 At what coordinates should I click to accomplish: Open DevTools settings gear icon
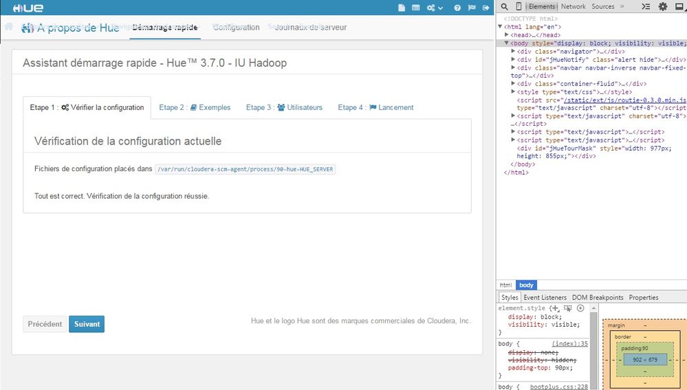tap(663, 7)
